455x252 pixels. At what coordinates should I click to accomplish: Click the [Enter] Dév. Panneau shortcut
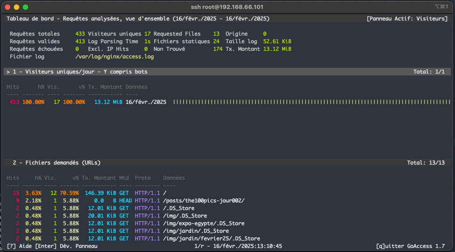coord(66,246)
